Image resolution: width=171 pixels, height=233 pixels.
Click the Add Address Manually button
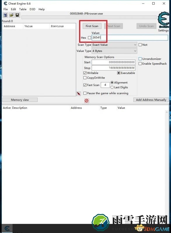pos(151,100)
